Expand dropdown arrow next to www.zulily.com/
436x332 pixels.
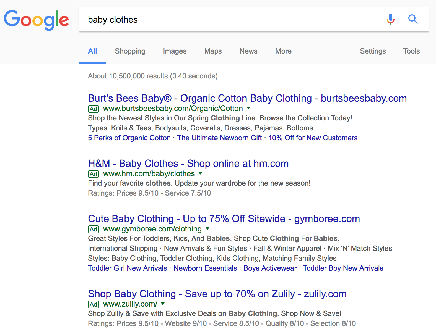click(x=163, y=304)
